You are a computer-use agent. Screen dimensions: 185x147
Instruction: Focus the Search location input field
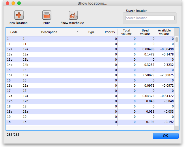(150, 18)
